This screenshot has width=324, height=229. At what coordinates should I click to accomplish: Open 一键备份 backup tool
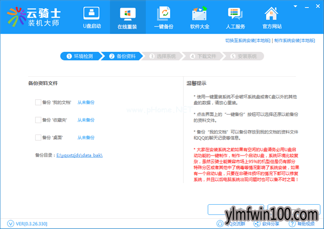[164, 17]
